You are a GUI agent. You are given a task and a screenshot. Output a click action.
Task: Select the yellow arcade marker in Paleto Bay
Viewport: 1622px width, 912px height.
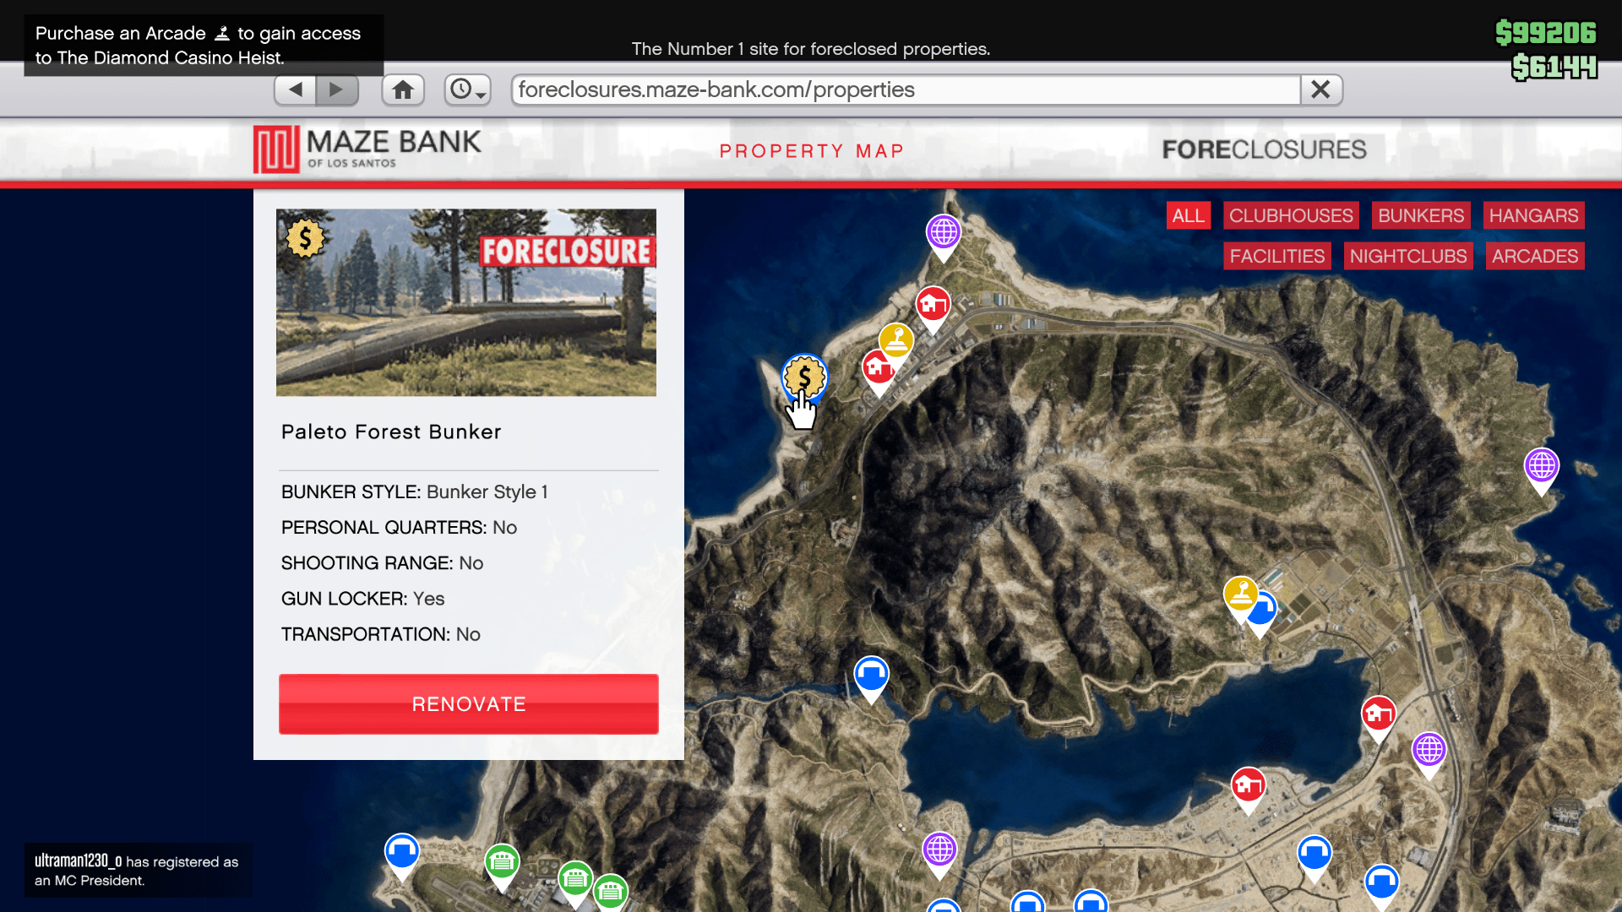896,340
